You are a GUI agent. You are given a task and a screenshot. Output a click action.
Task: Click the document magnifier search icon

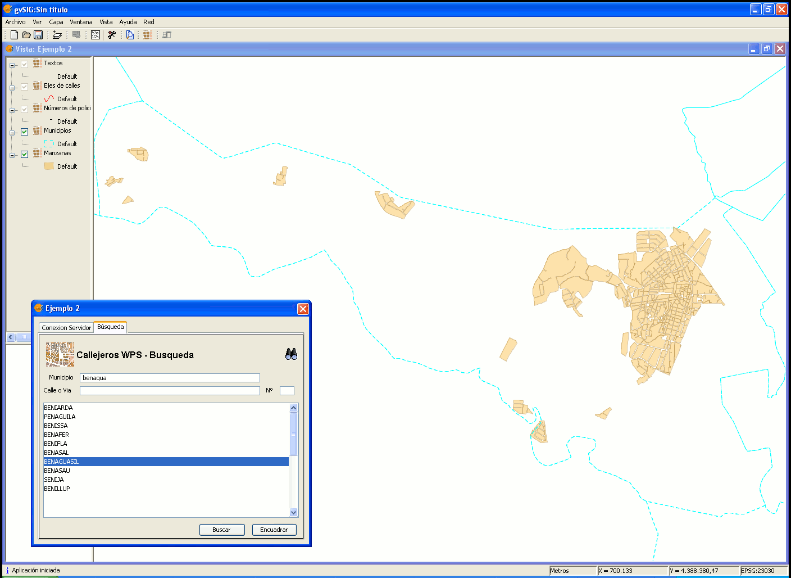point(130,35)
